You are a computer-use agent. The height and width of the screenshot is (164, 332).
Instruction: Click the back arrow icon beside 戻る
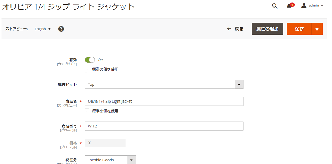tap(229, 29)
